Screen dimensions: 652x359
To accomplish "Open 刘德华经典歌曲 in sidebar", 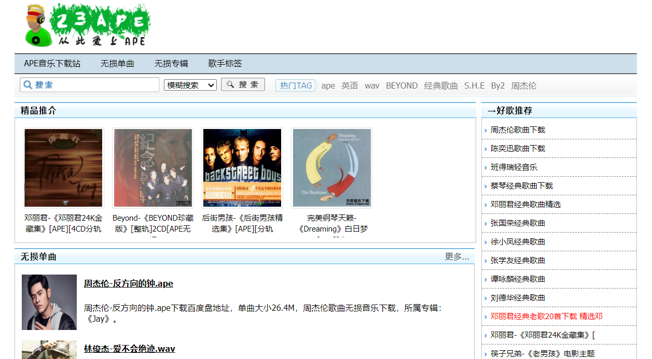I will pyautogui.click(x=518, y=298).
